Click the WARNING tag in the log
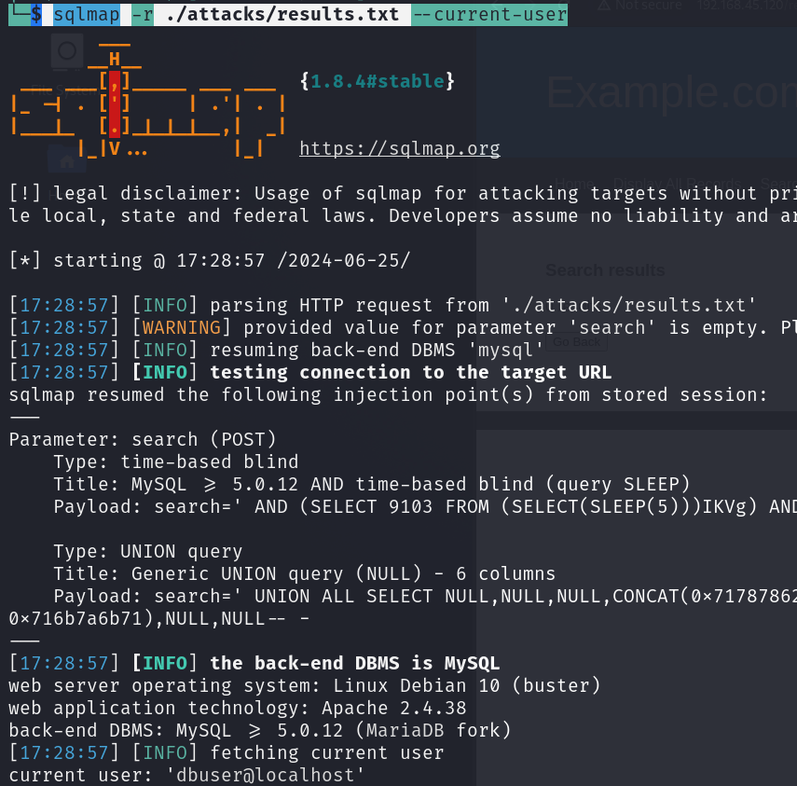 [x=182, y=327]
